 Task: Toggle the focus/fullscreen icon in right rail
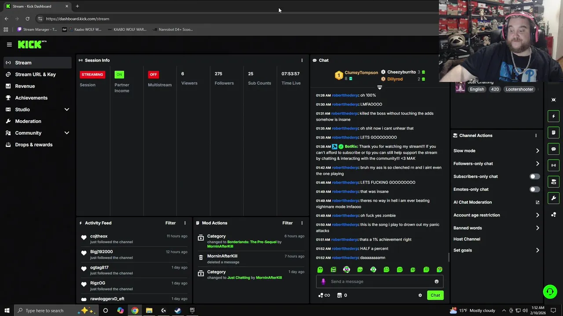coord(554,100)
